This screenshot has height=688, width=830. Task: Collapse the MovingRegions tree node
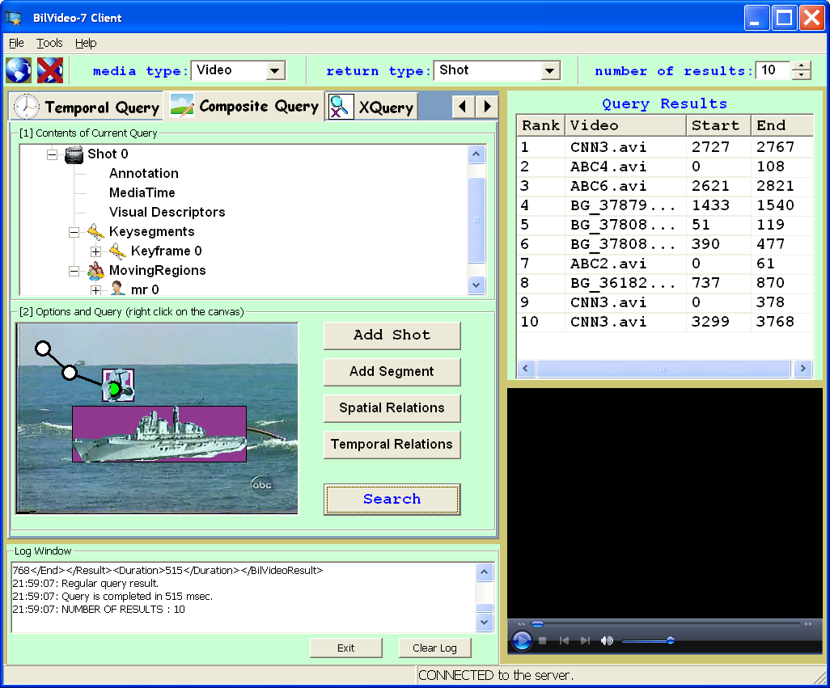coord(74,271)
